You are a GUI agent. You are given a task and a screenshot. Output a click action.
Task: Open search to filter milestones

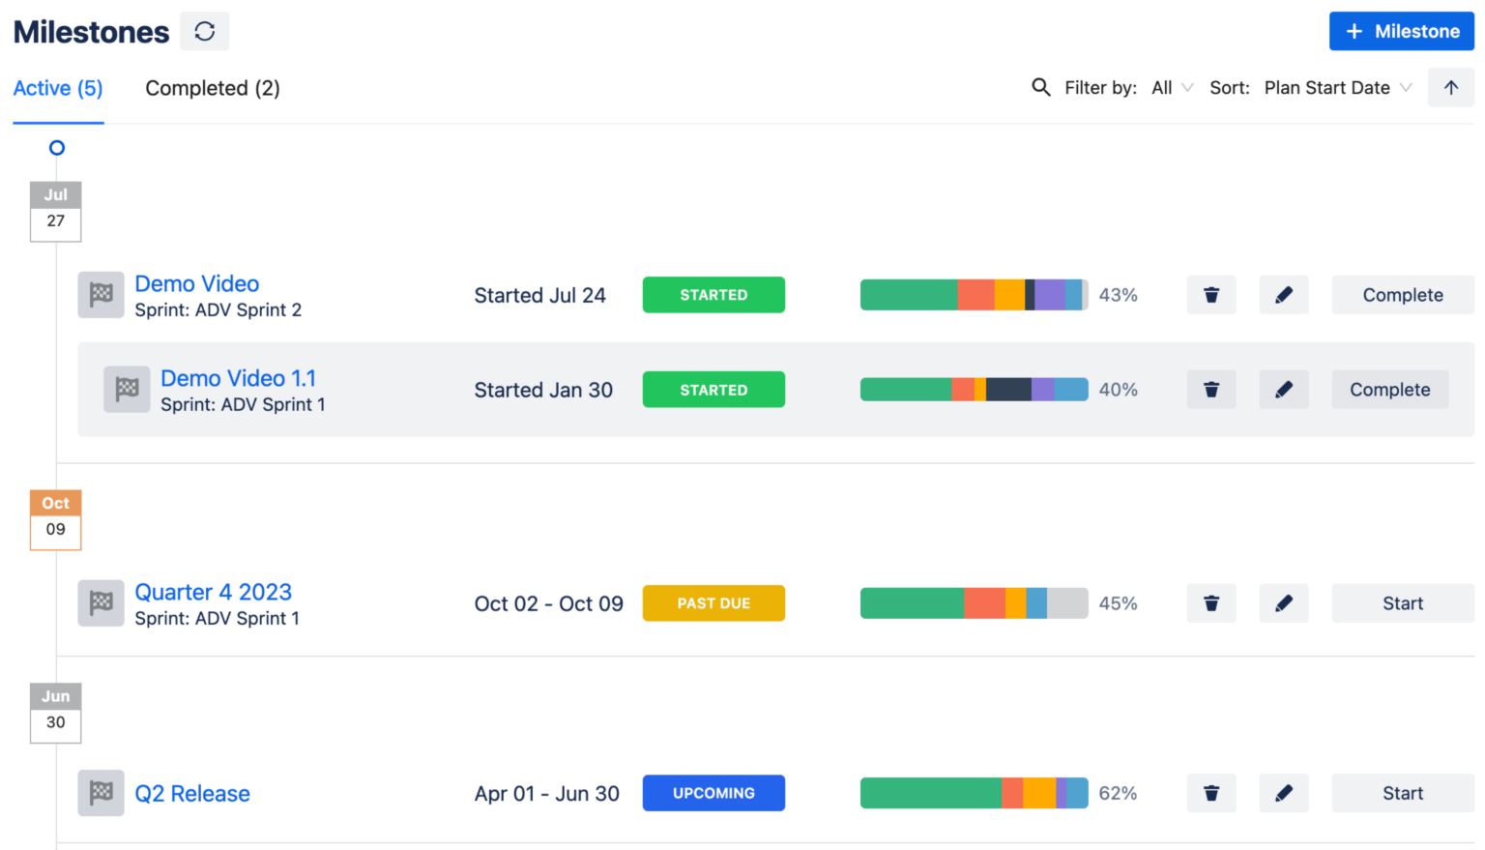tap(1041, 87)
